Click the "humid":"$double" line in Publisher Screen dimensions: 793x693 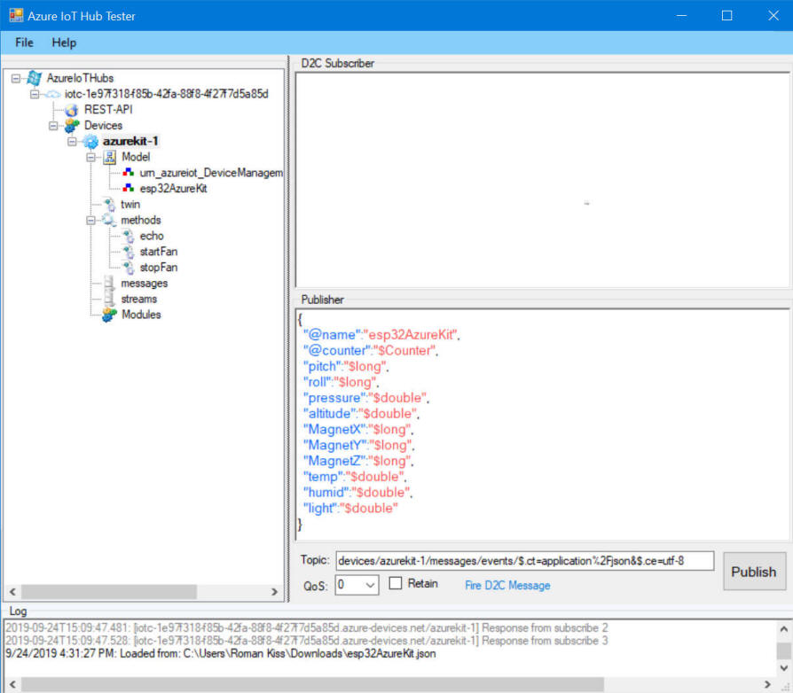point(357,493)
